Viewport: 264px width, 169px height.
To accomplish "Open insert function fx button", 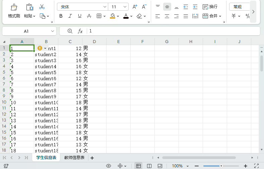I will click(80, 31).
